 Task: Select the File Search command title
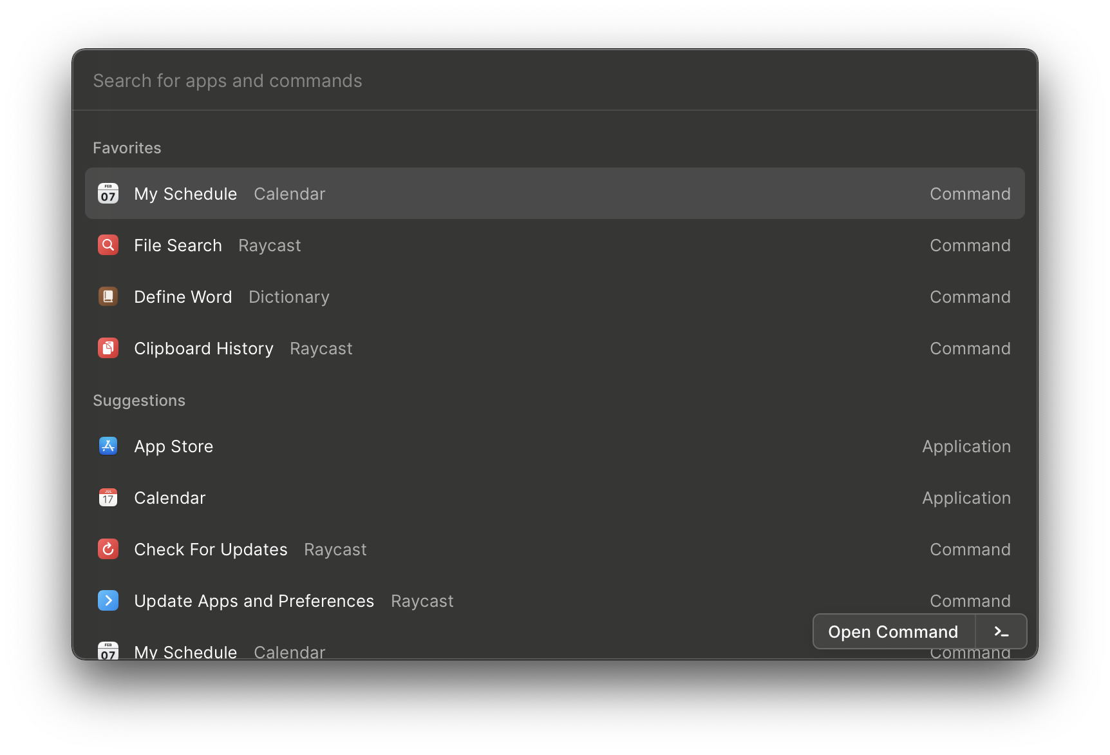tap(178, 245)
